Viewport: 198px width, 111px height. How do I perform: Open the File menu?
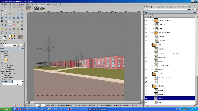(2, 4)
